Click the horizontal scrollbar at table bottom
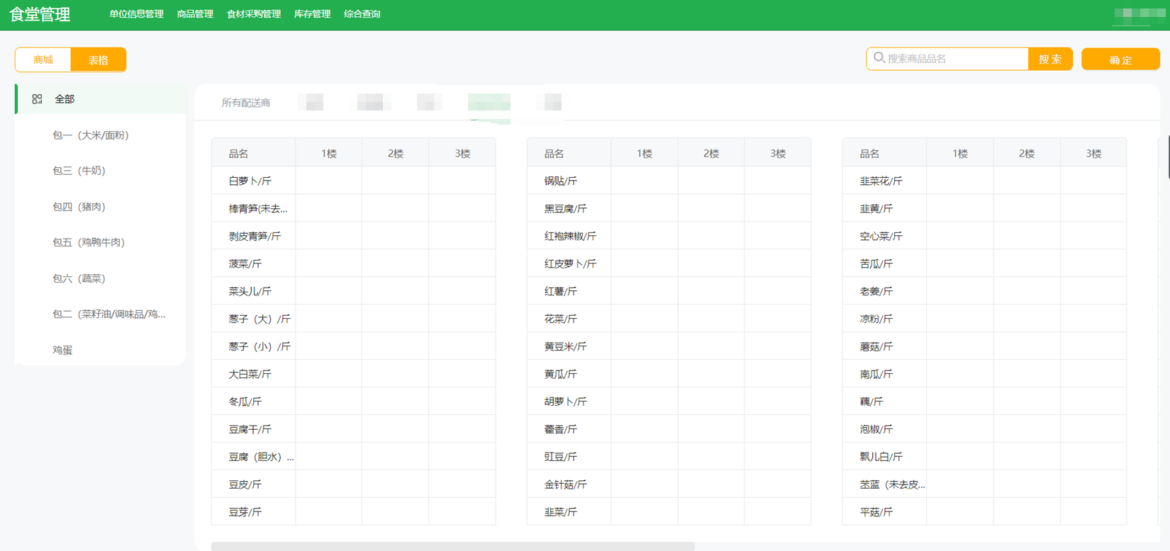Image resolution: width=1170 pixels, height=551 pixels. (x=452, y=546)
